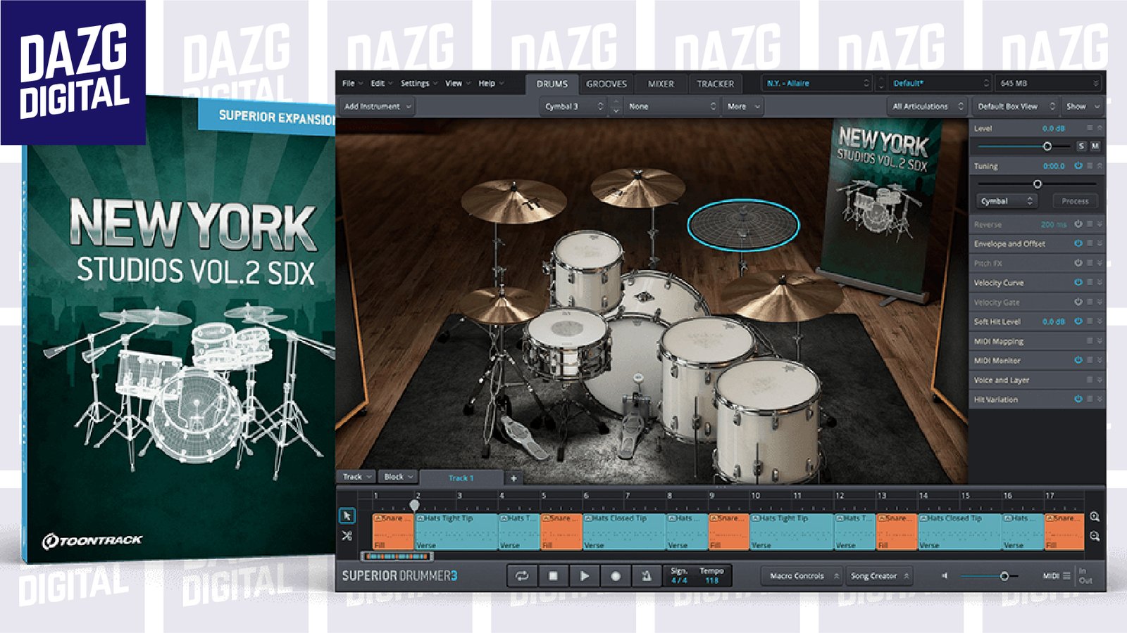Select the Track 1 tab

pyautogui.click(x=461, y=478)
